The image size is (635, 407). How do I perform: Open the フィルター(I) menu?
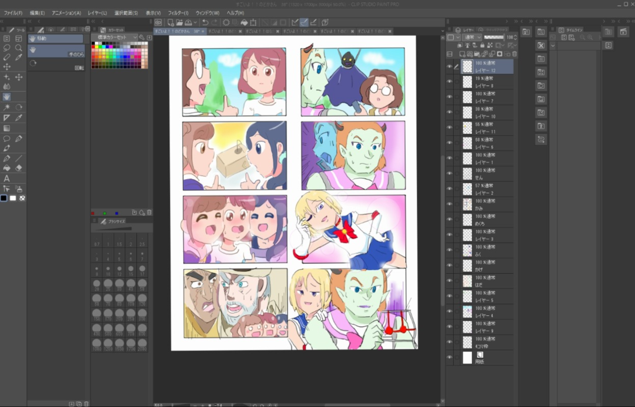178,13
